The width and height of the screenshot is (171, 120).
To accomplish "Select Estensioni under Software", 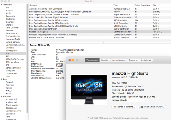I will [10, 114].
